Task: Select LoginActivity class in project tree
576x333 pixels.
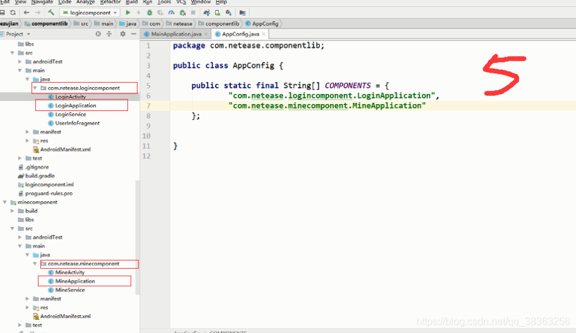Action: click(x=70, y=96)
